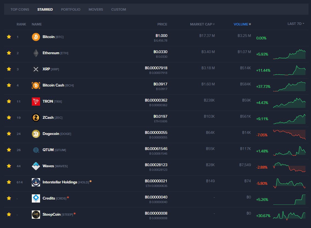This screenshot has width=311, height=228.
Task: Click the Waves logo icon
Action: click(36, 166)
